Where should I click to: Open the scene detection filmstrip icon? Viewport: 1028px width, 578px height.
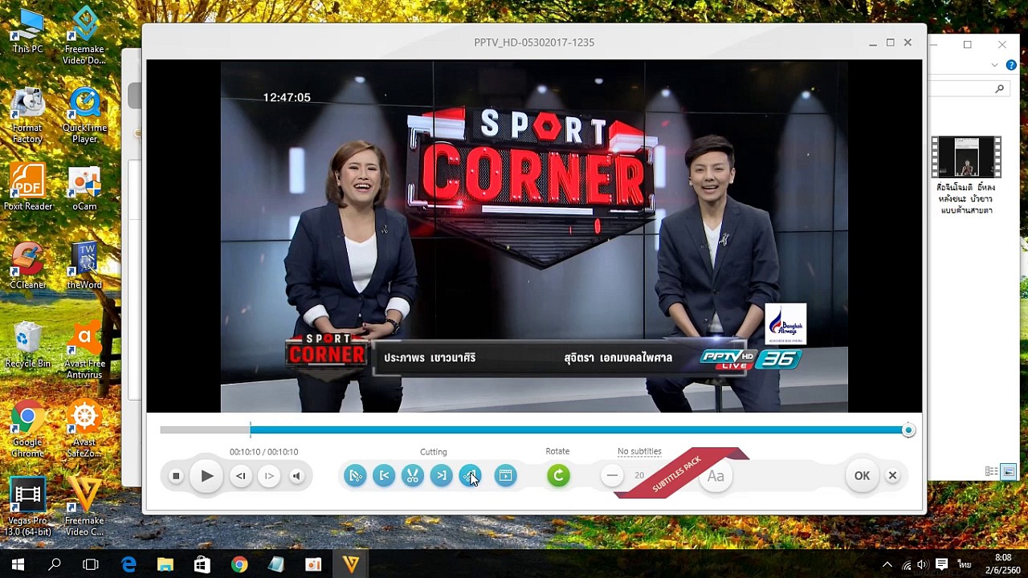[505, 476]
